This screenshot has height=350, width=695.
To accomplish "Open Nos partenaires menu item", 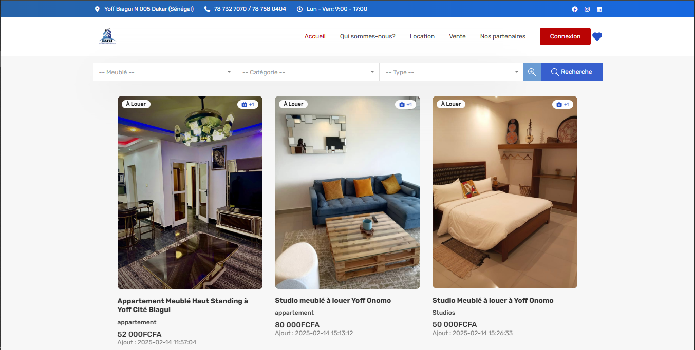I will point(503,36).
